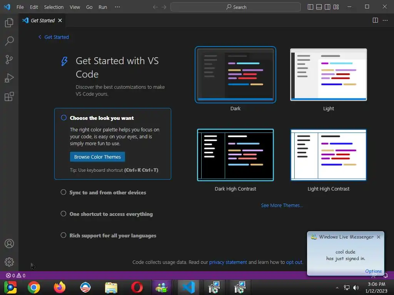Click the Search command center field
The width and height of the screenshot is (394, 295).
tap(235, 7)
